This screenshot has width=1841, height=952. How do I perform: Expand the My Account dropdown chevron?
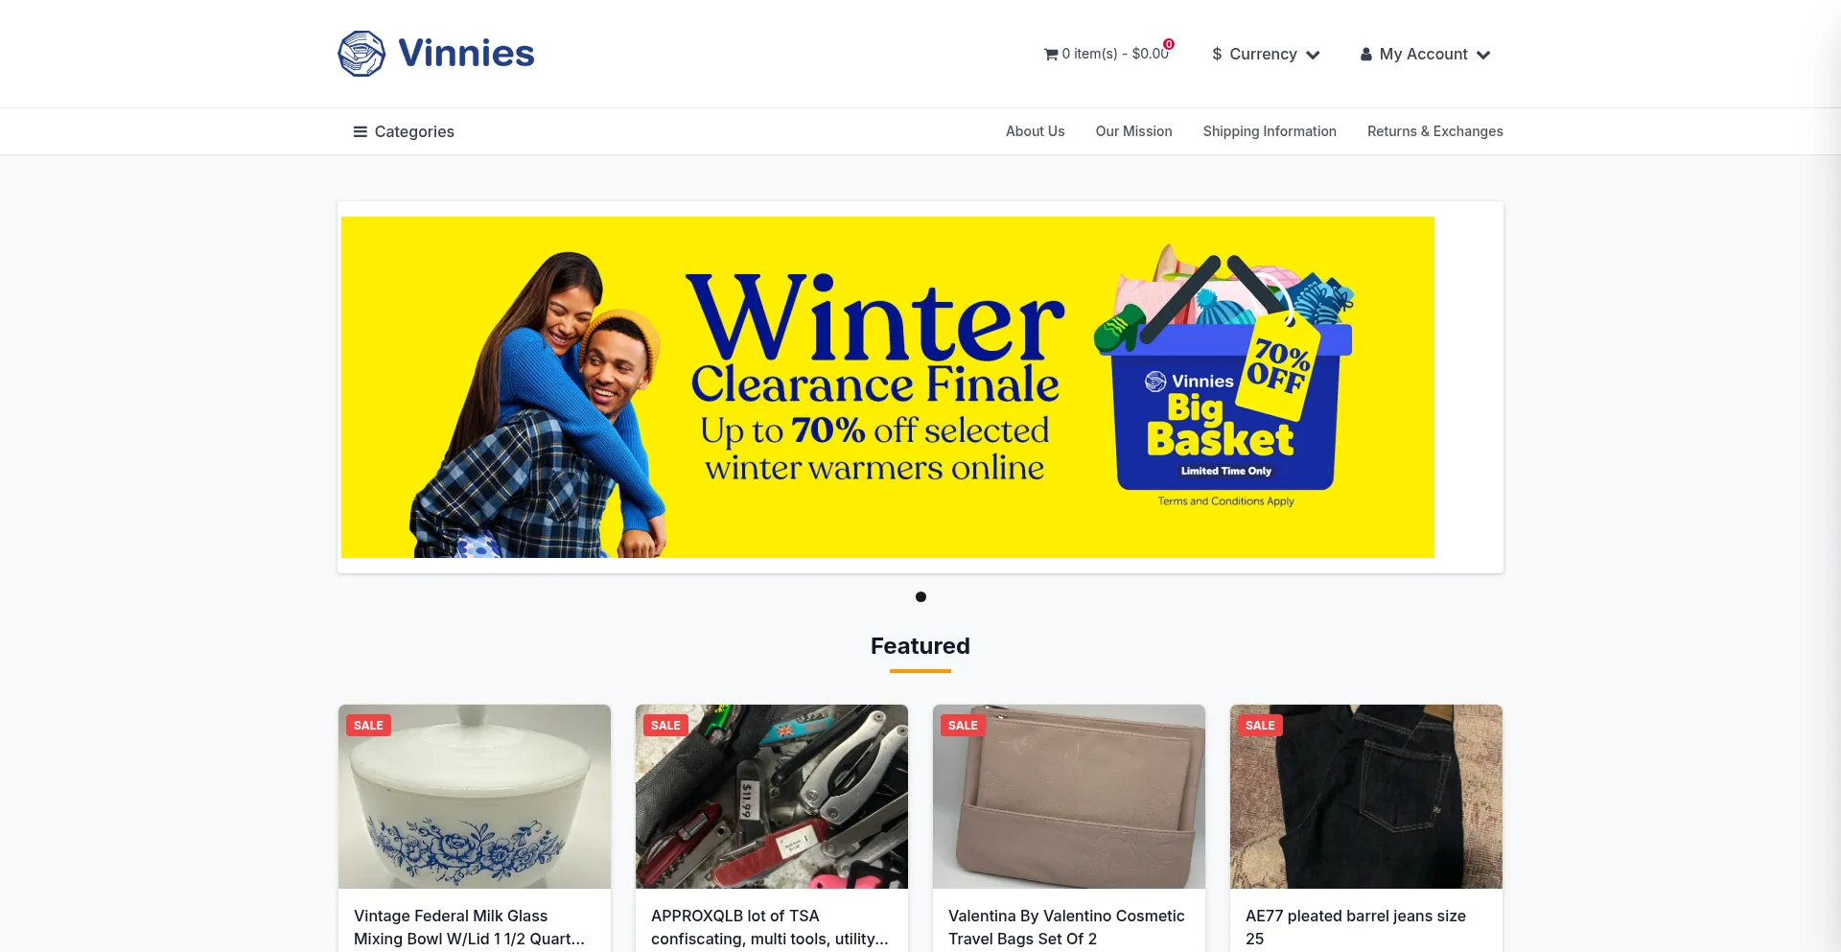pos(1483,56)
